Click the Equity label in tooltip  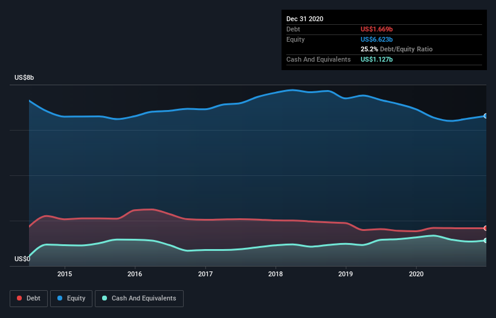(295, 39)
